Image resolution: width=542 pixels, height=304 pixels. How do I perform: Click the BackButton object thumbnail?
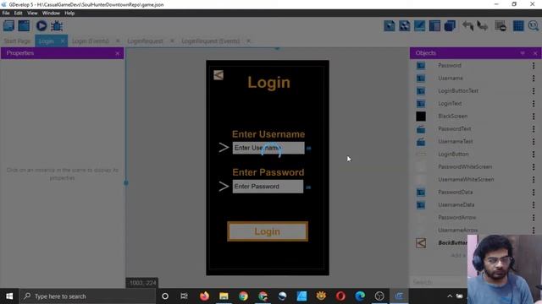coord(421,243)
